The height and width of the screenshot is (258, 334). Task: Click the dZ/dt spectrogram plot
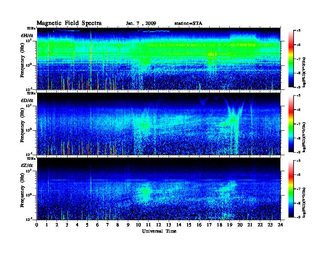(159, 189)
